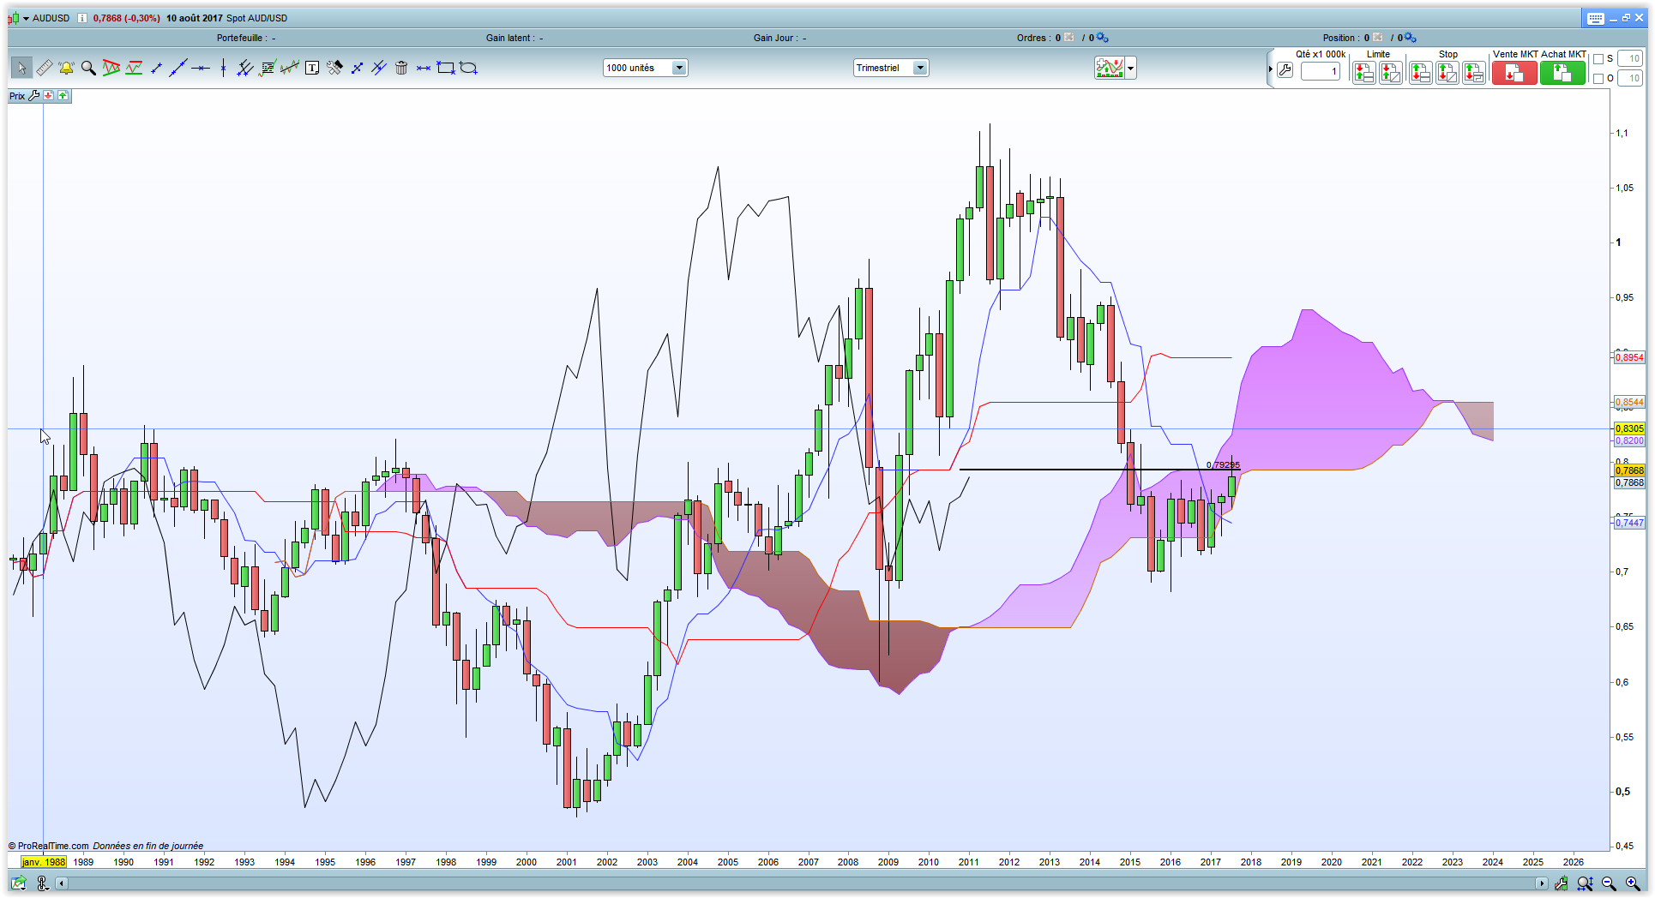Open the alert bell tool

pyautogui.click(x=66, y=68)
